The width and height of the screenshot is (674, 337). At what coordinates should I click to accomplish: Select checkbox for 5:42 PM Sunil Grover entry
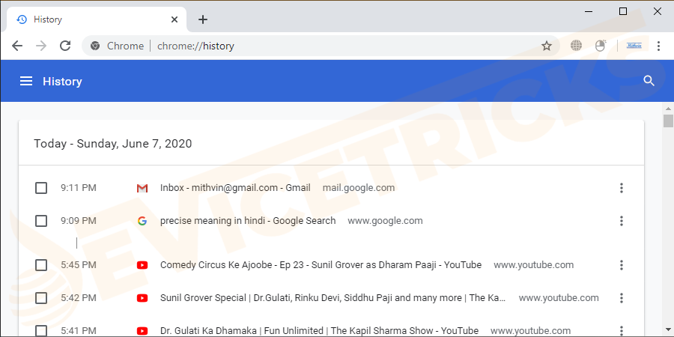(41, 298)
